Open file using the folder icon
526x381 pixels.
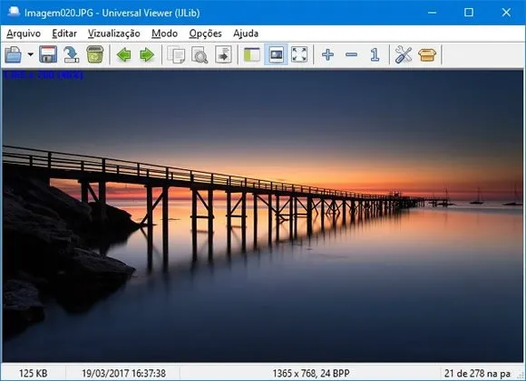click(x=14, y=54)
